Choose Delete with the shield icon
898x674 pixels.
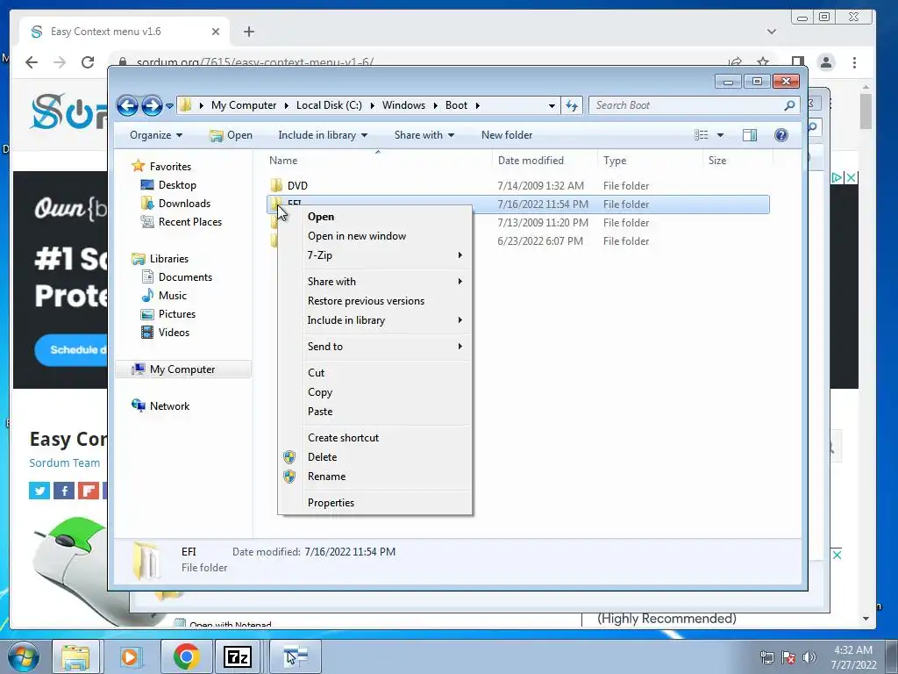pyautogui.click(x=375, y=457)
